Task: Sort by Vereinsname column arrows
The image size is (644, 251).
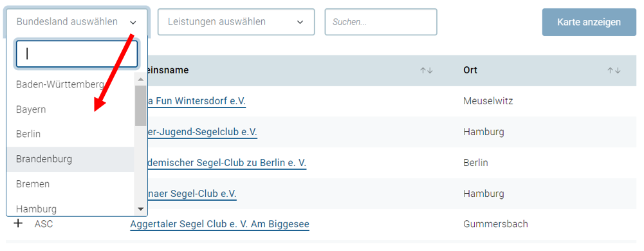Action: click(427, 71)
